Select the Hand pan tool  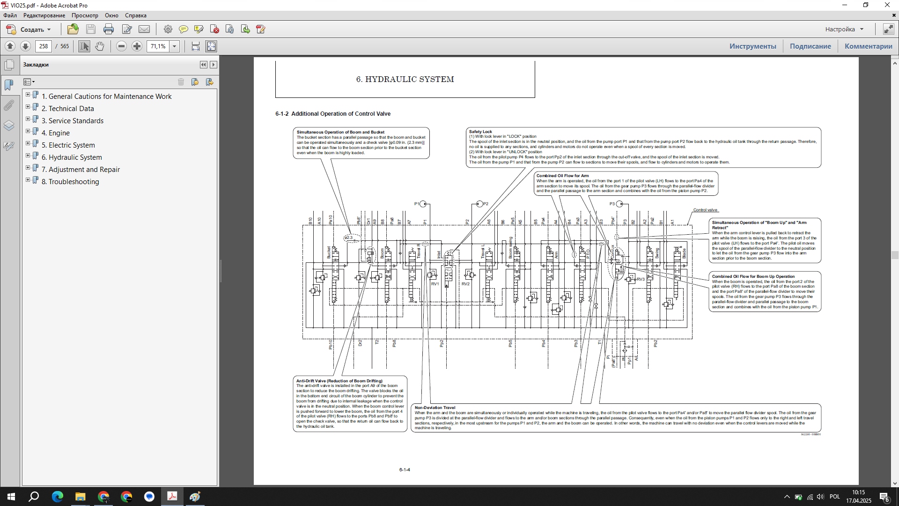click(x=100, y=46)
